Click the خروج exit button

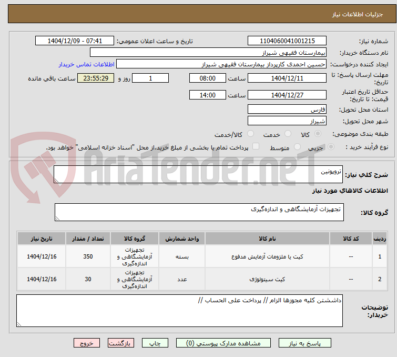pos(87,343)
